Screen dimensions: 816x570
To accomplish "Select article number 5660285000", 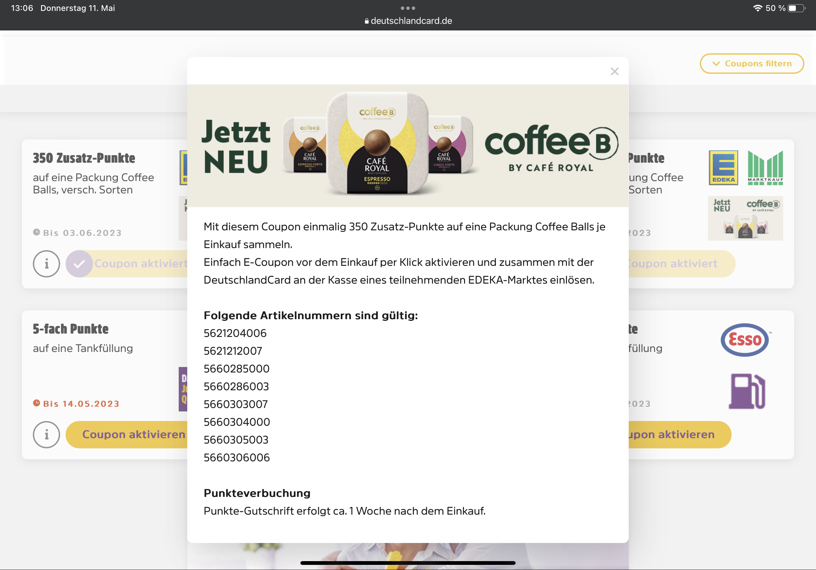I will 236,369.
